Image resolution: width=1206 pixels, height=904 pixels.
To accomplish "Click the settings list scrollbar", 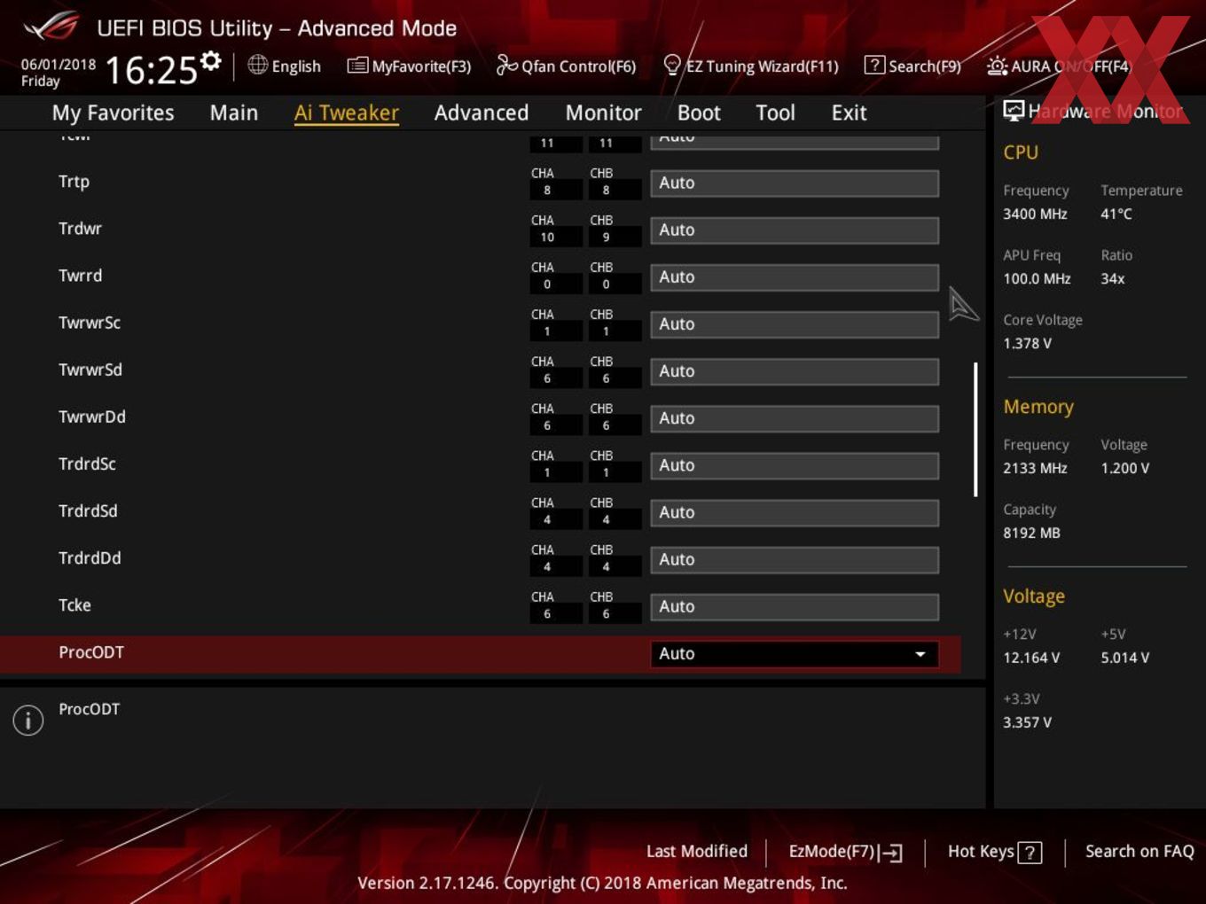I will tap(975, 429).
